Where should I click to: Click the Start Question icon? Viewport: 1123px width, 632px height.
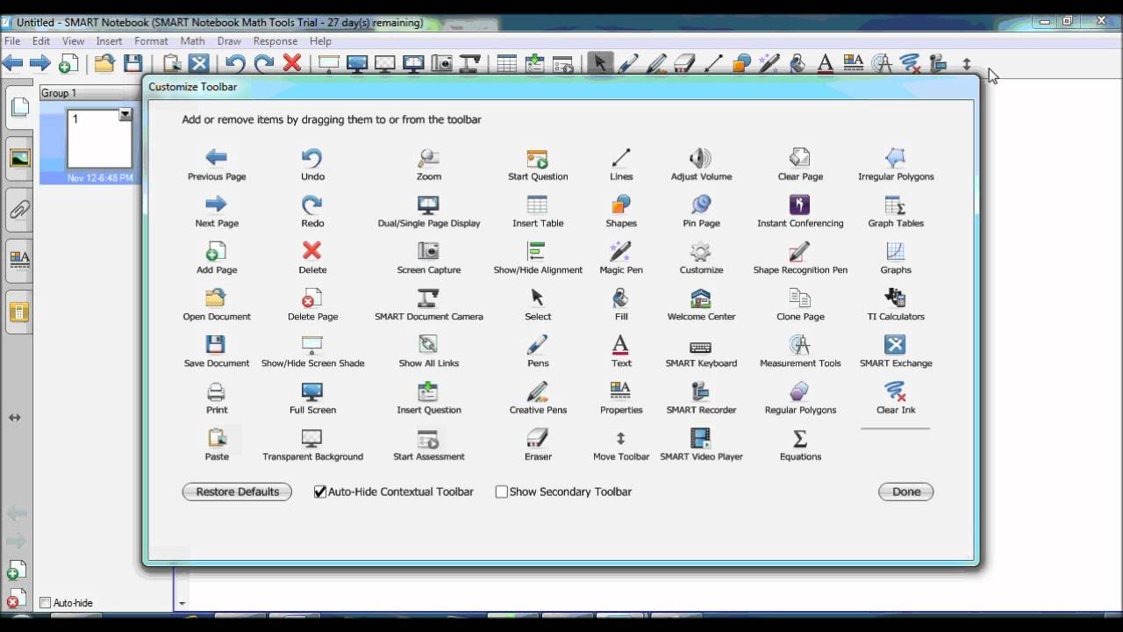tap(537, 158)
